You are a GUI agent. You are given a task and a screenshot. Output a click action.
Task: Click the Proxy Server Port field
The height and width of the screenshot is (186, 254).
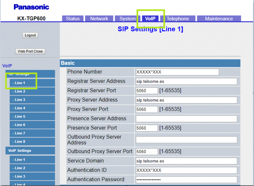tap(147, 109)
